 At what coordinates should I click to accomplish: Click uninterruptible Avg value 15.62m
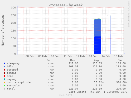(99, 82)
